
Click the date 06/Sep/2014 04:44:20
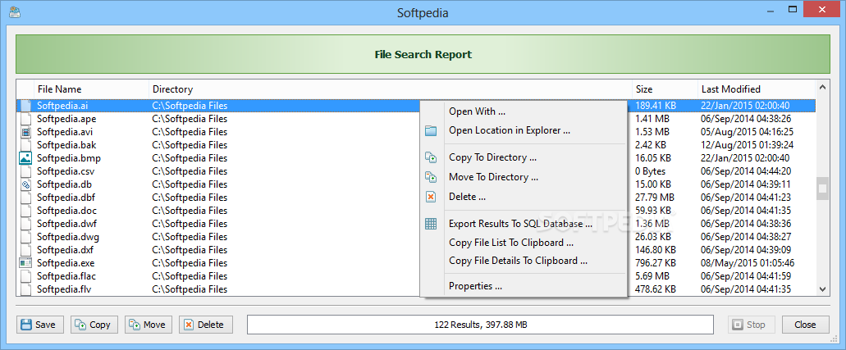pos(746,171)
